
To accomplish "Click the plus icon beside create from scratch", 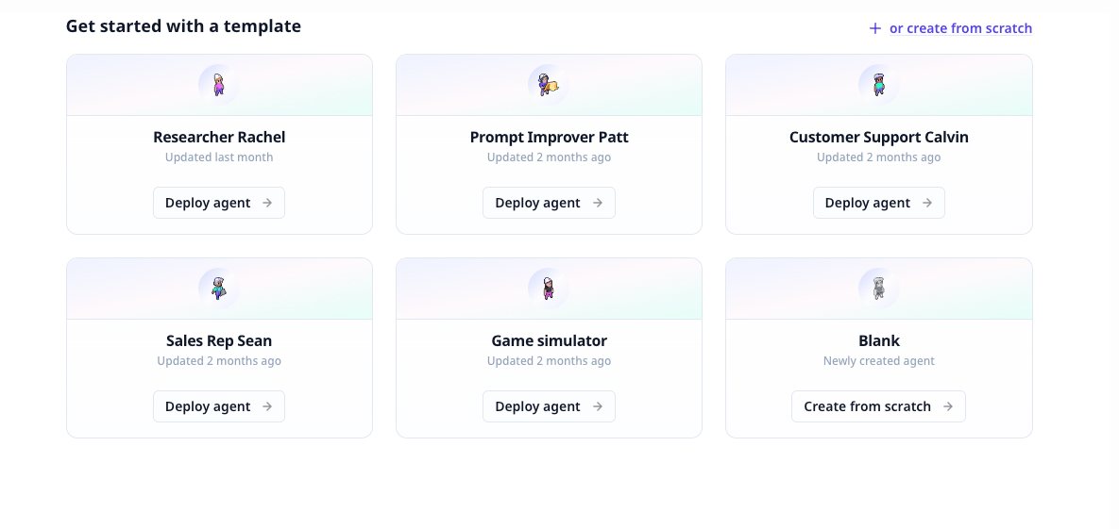I will [875, 28].
